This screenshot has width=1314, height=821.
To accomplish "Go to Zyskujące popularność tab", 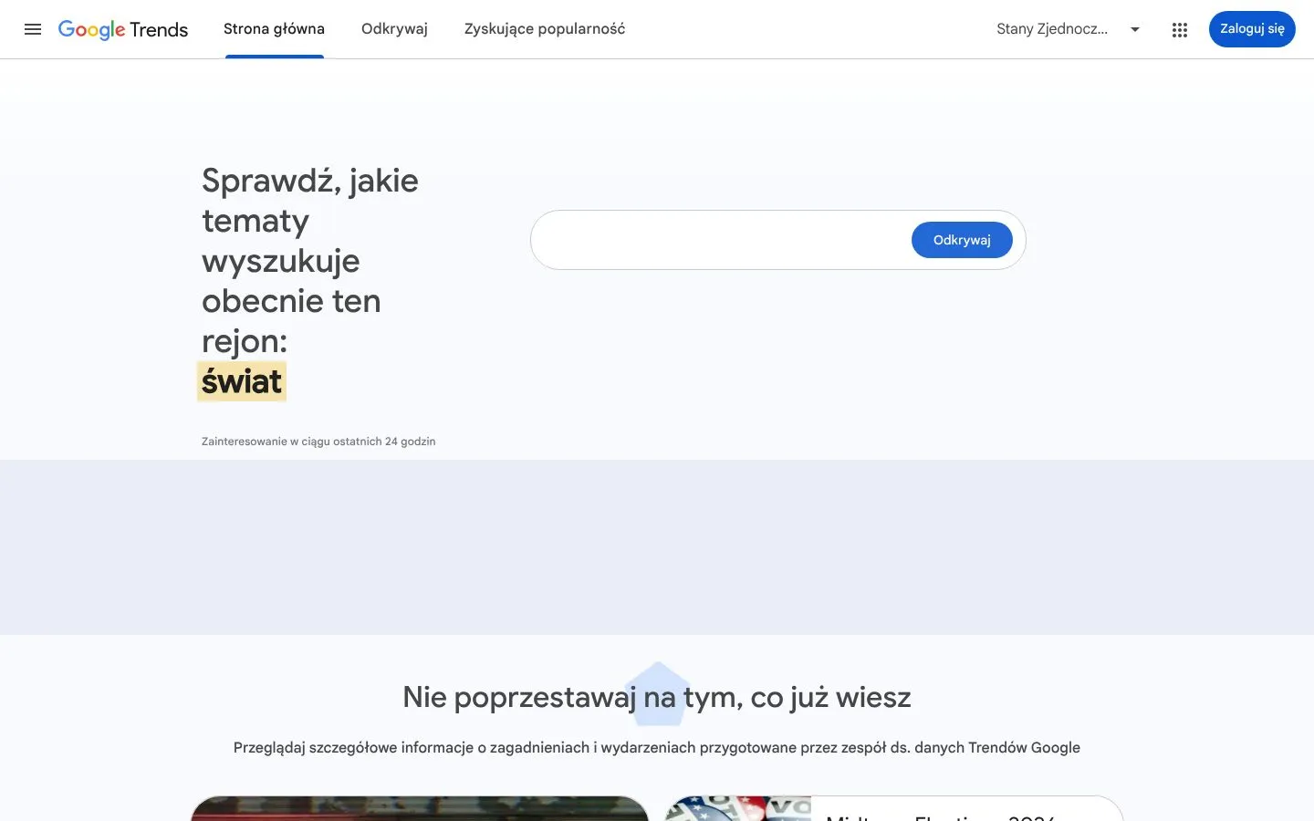I will click(x=545, y=29).
